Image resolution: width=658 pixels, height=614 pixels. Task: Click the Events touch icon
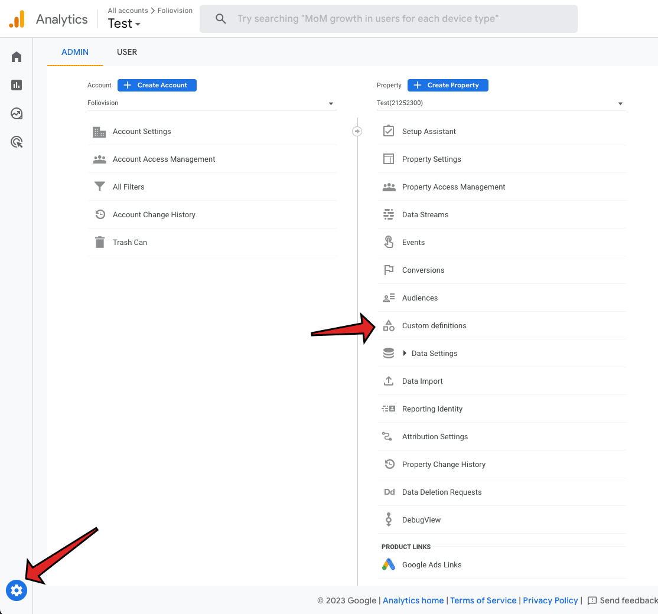pyautogui.click(x=389, y=242)
